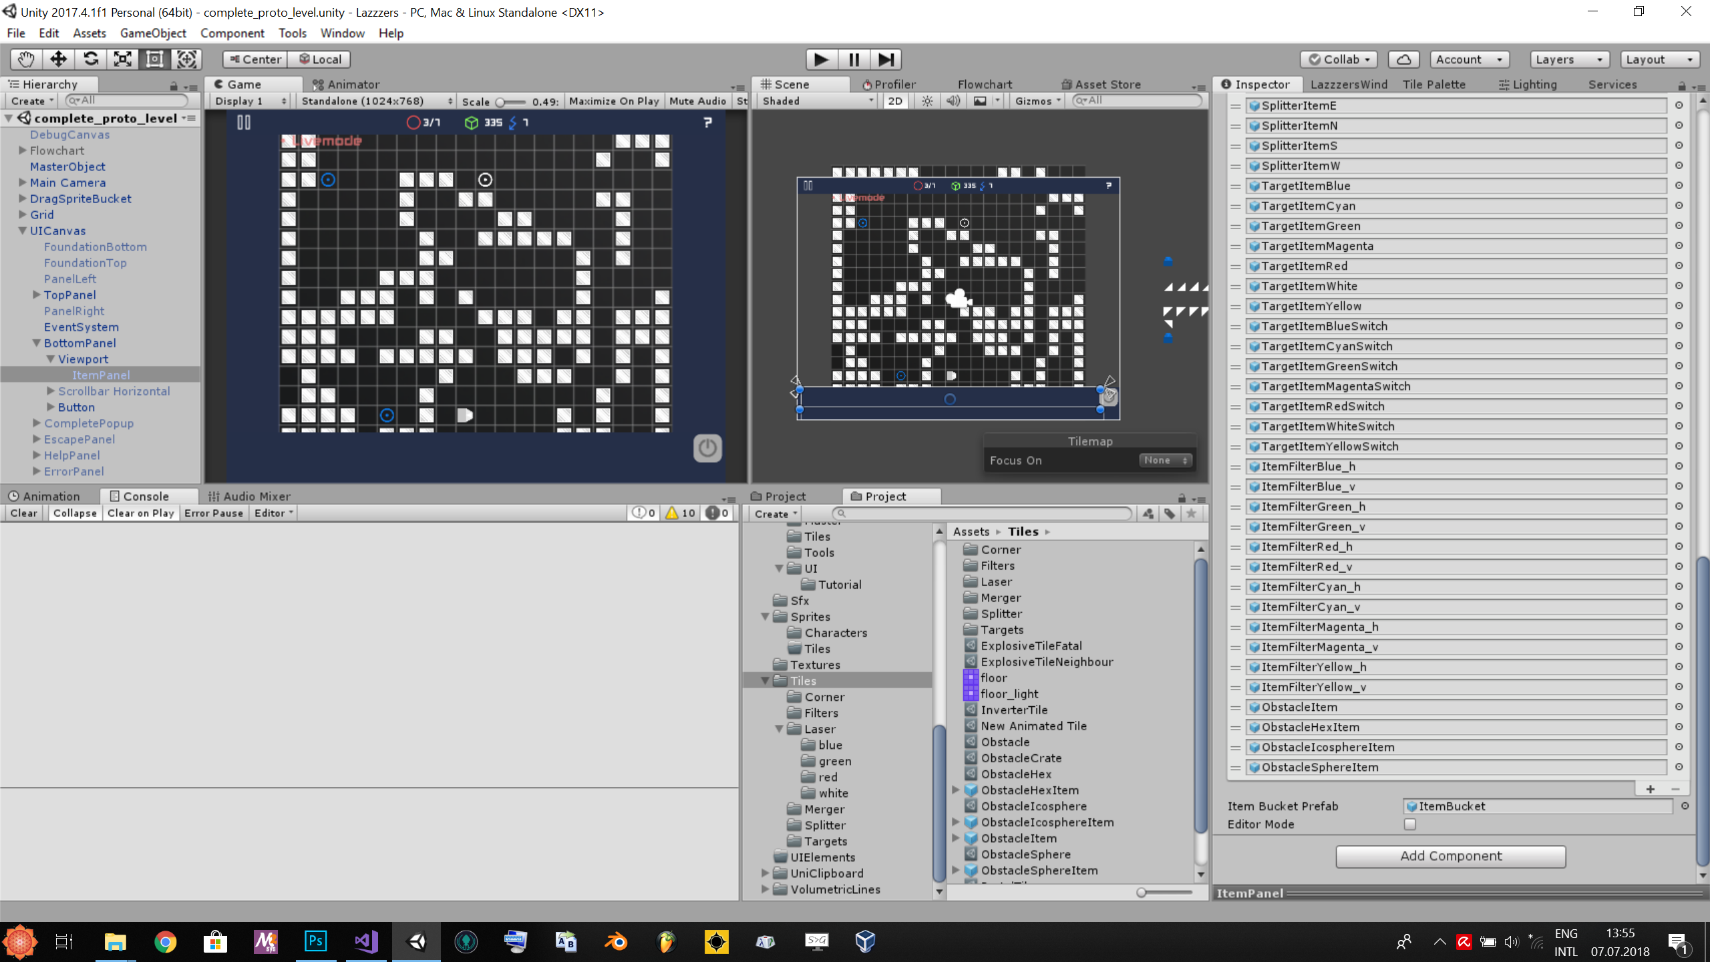The height and width of the screenshot is (962, 1710).
Task: Open the Layers dropdown
Action: tap(1569, 59)
